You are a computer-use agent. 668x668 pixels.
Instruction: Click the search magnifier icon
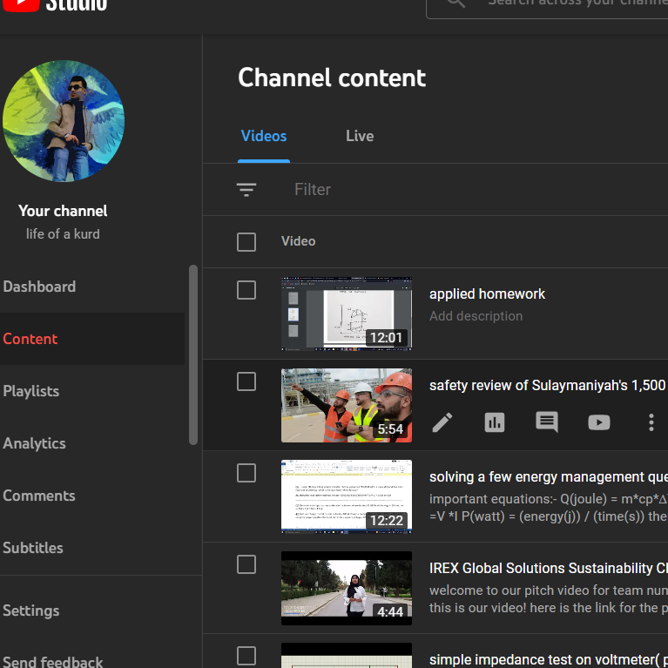point(455,3)
